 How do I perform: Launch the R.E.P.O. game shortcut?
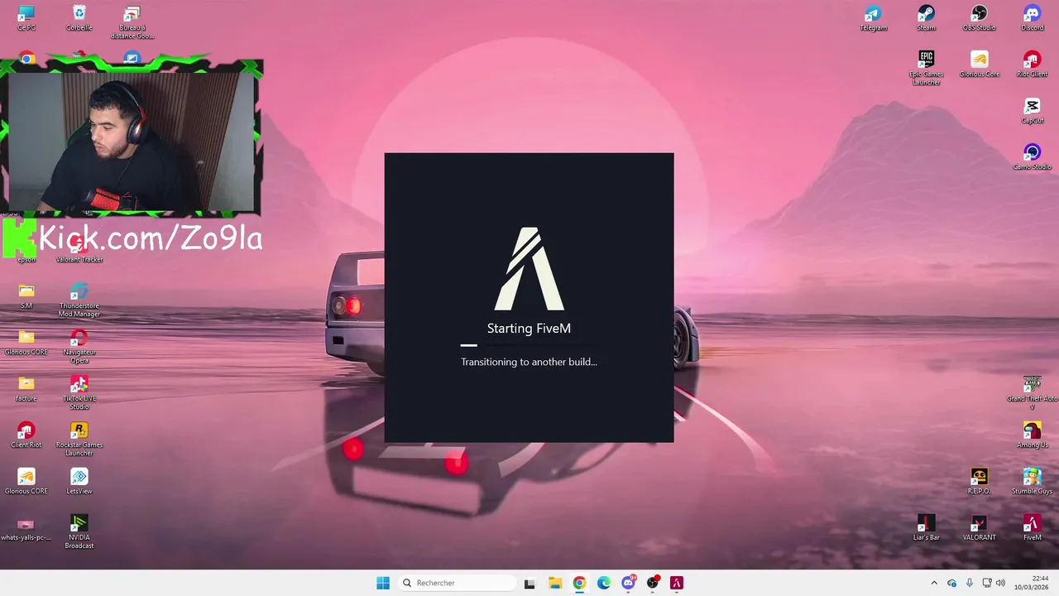tap(980, 482)
